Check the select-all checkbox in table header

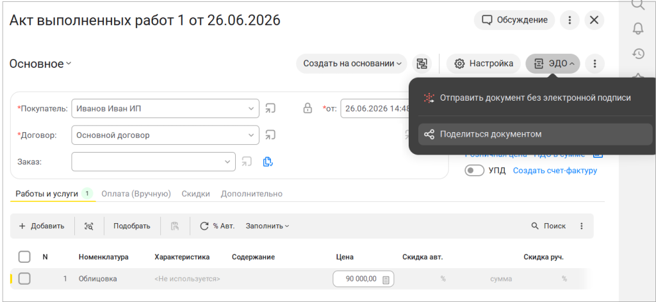click(24, 256)
